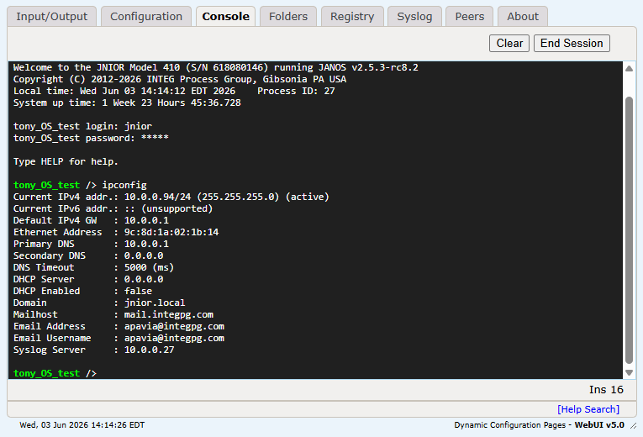Click the 'DHCP Server' line
Screen dimensions: 643x437
pyautogui.click(x=88, y=279)
